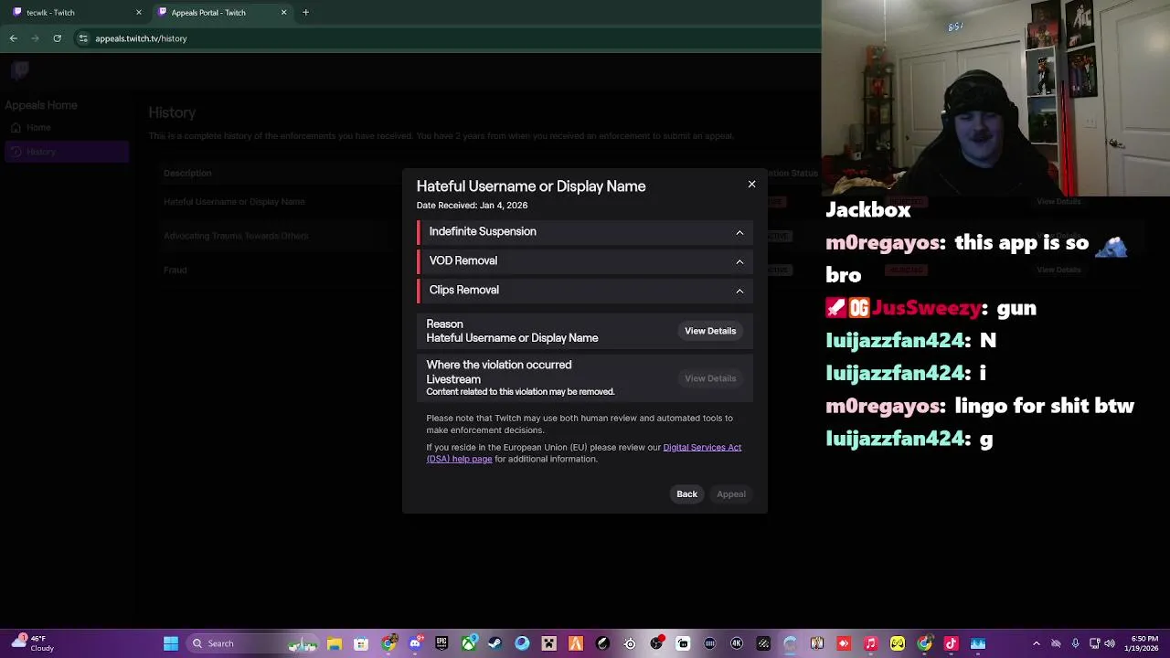This screenshot has height=658, width=1170.
Task: Go back in the browser
Action: click(14, 38)
